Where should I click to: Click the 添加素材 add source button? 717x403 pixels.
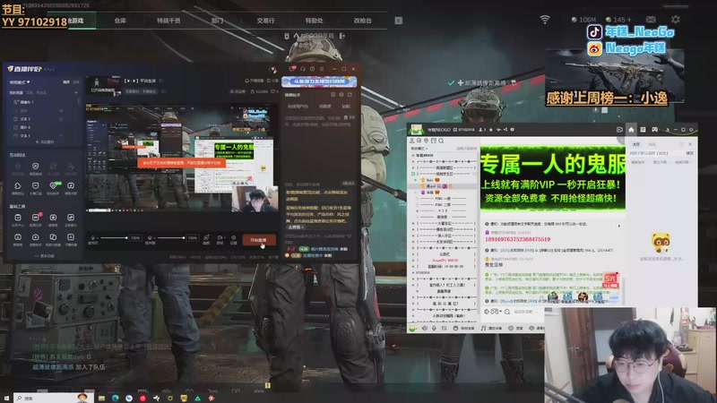point(44,142)
